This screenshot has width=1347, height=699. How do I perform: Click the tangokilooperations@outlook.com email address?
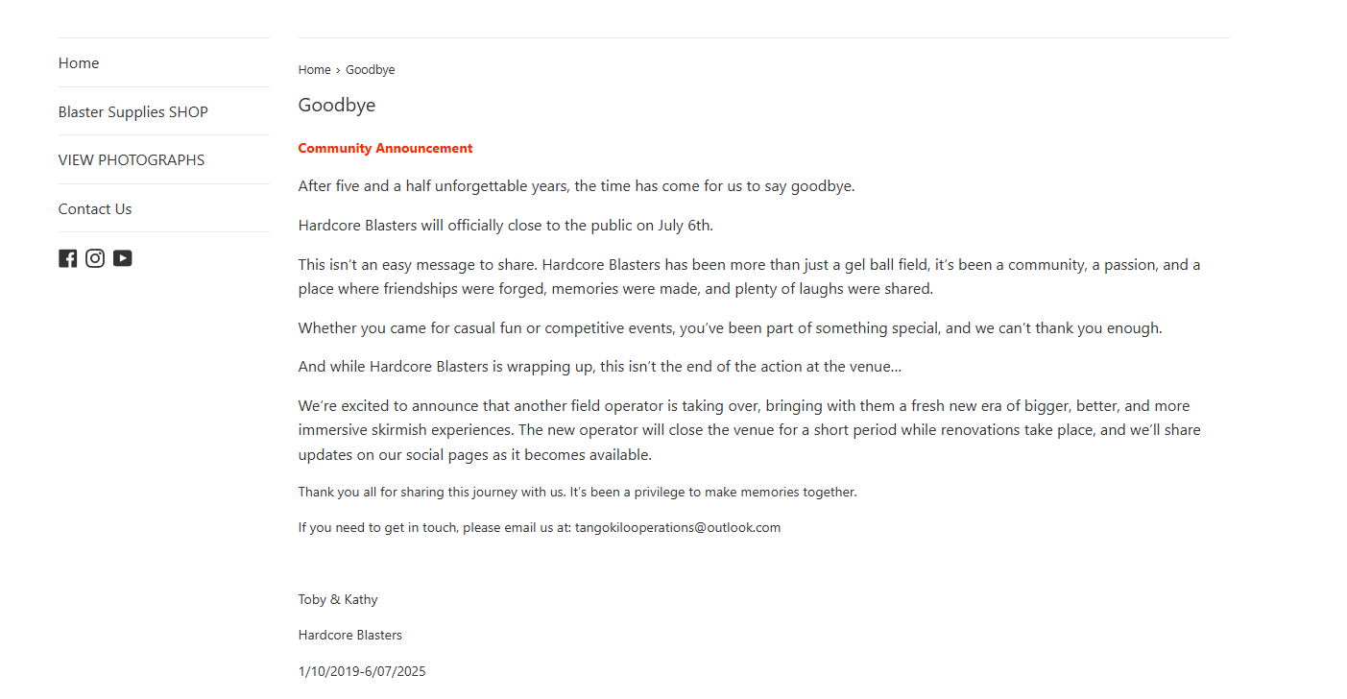point(678,527)
